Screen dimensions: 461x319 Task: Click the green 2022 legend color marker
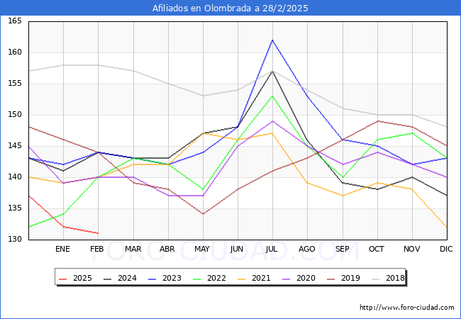coord(196,279)
